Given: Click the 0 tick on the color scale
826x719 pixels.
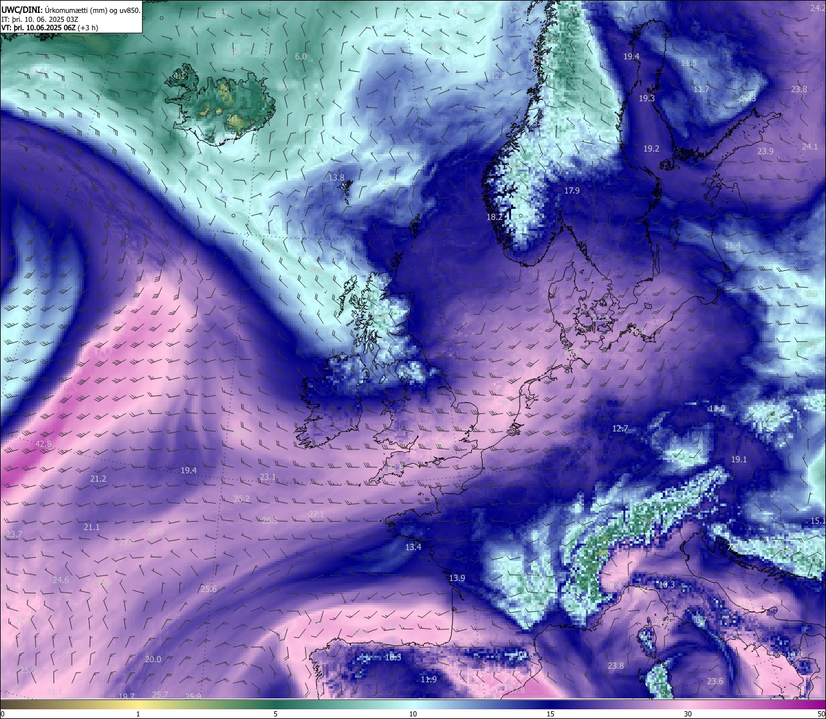Looking at the screenshot, I should tap(3, 714).
